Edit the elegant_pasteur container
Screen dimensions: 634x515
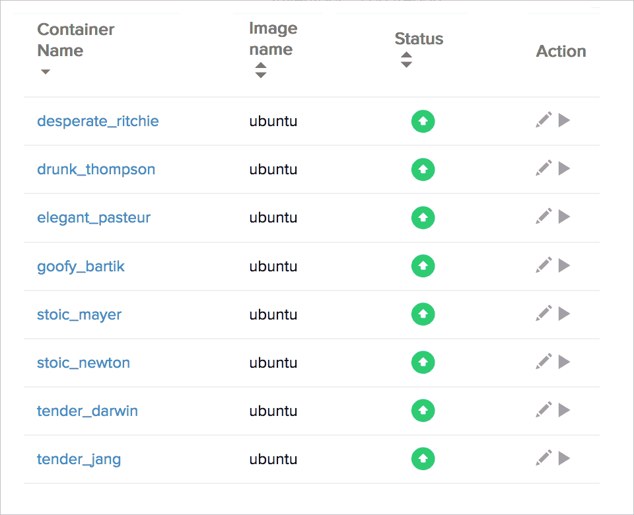pyautogui.click(x=544, y=217)
